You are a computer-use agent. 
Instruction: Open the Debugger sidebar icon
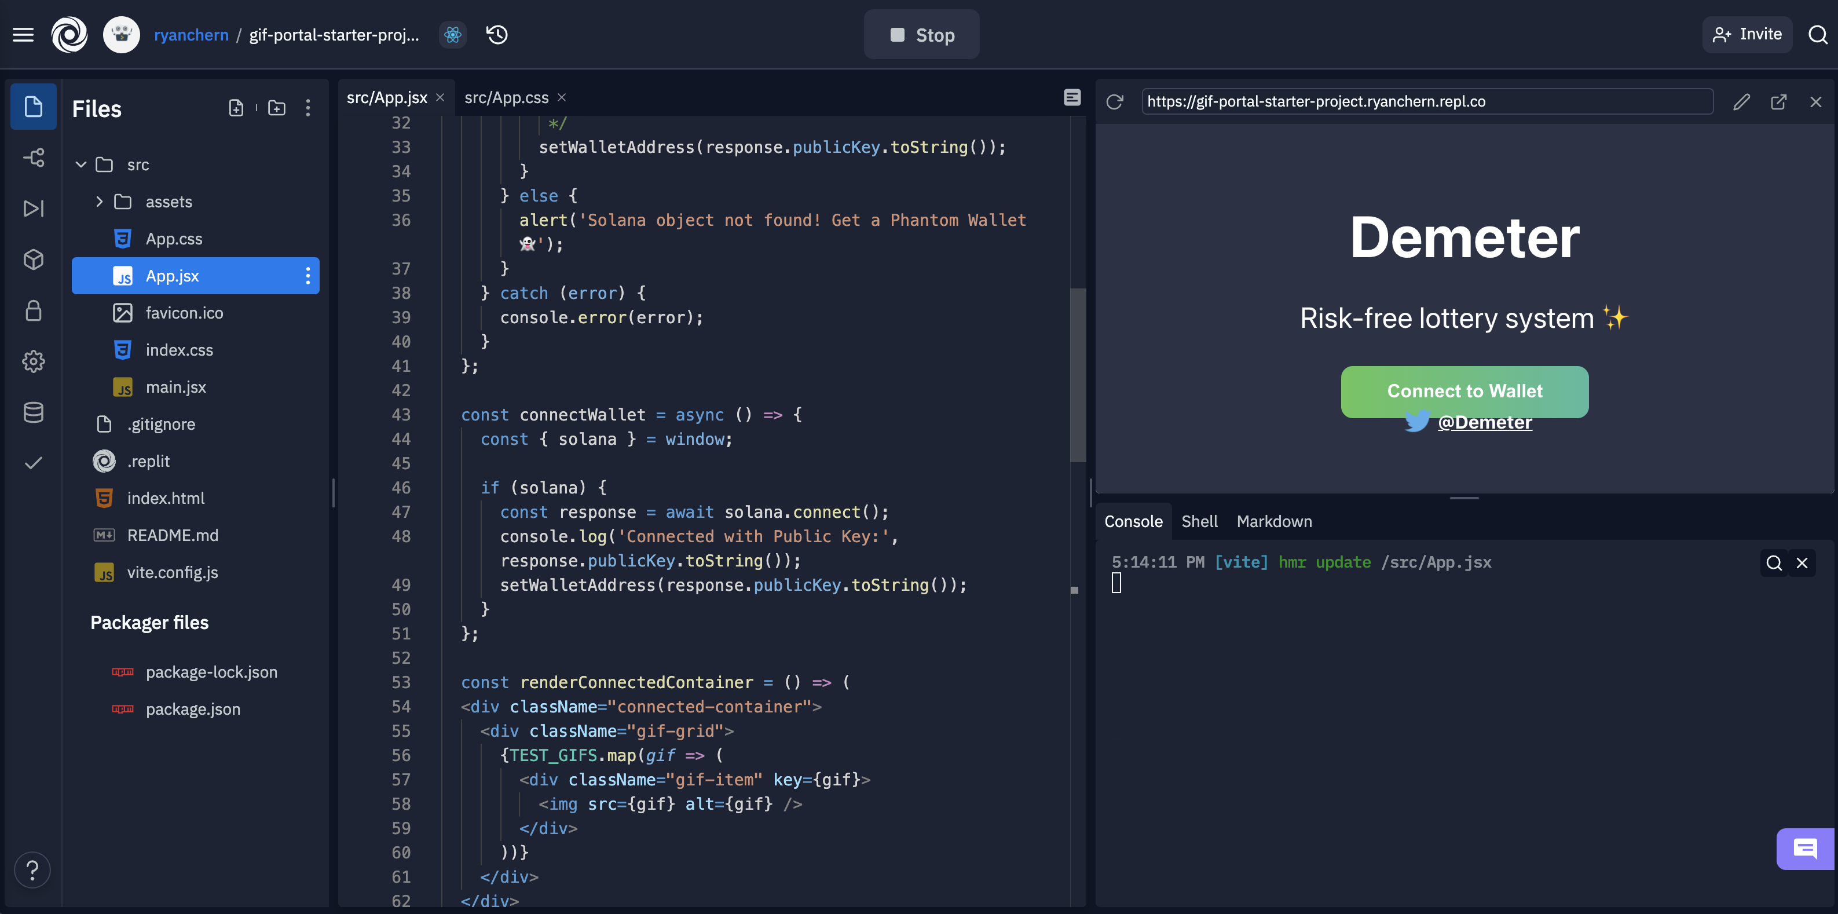pos(34,209)
